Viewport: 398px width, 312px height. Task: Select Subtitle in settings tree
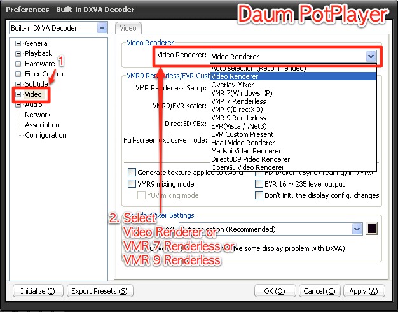click(x=36, y=83)
